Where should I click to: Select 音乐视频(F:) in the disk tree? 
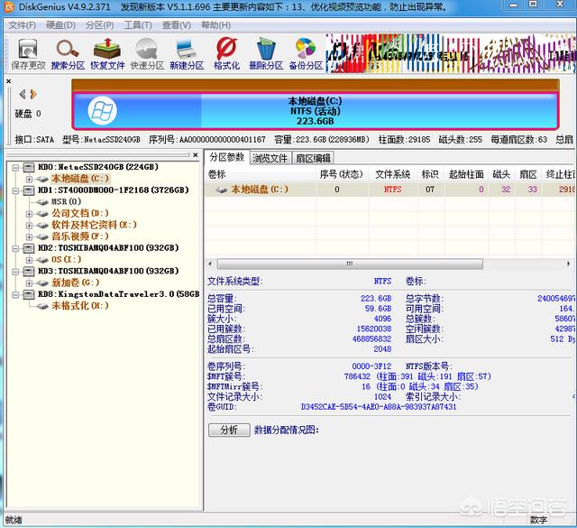tap(80, 236)
